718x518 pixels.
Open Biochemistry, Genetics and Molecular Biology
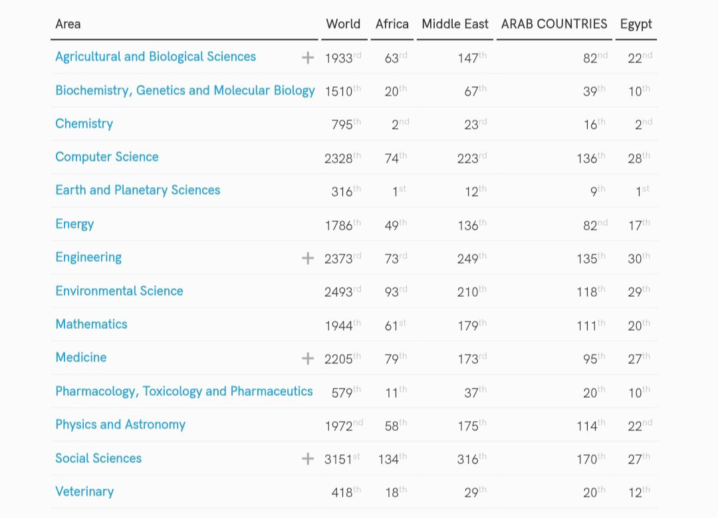pos(185,90)
